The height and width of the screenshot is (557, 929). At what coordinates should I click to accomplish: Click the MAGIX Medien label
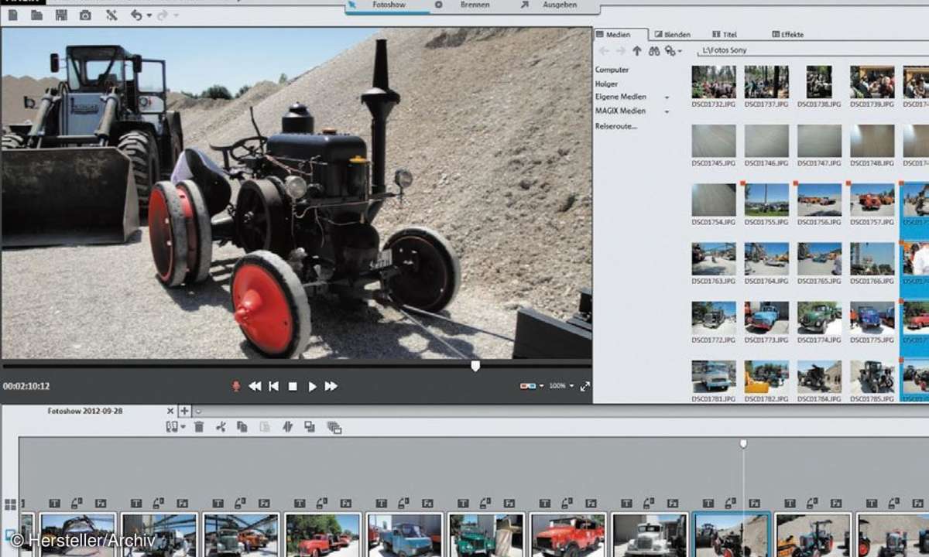[620, 111]
